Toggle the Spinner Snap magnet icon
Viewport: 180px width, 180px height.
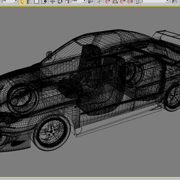click(x=130, y=2)
